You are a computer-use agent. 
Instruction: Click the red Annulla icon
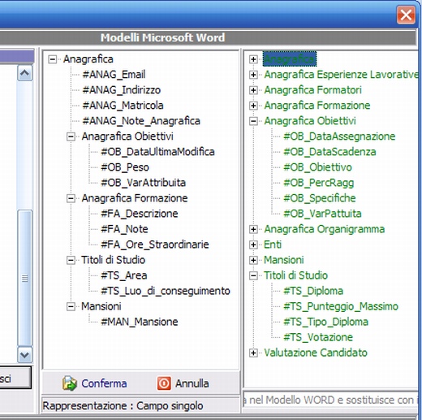164,383
